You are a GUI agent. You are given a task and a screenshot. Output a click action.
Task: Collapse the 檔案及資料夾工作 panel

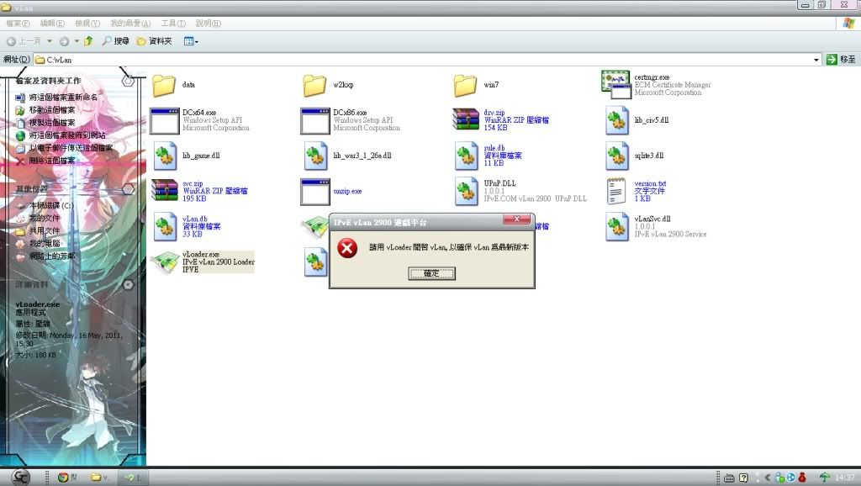(128, 81)
